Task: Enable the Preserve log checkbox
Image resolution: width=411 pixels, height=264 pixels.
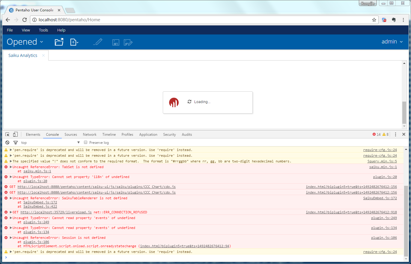Action: (86, 143)
